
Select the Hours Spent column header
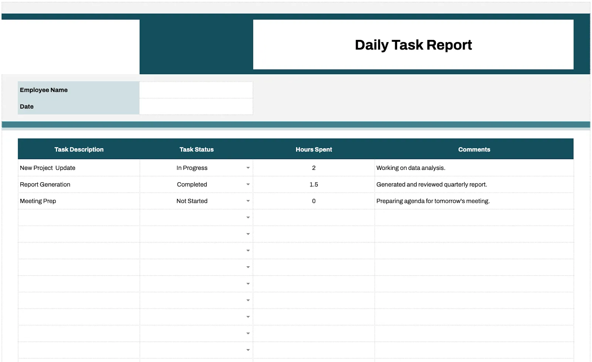314,149
